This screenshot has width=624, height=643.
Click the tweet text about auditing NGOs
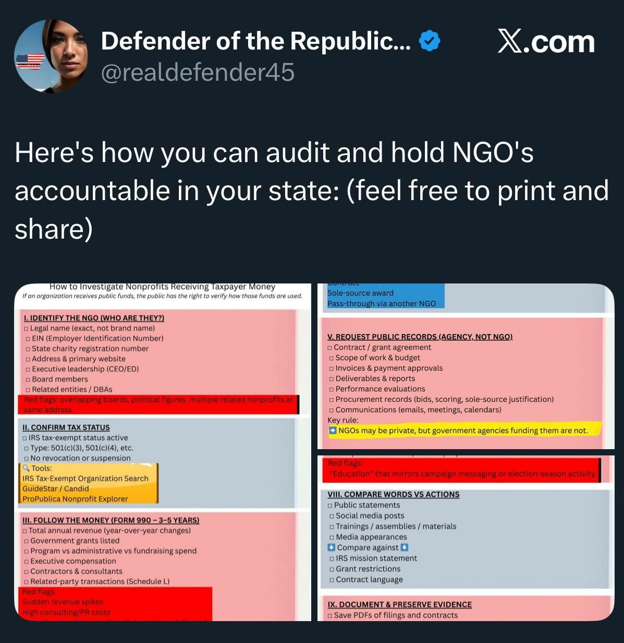[x=311, y=190]
